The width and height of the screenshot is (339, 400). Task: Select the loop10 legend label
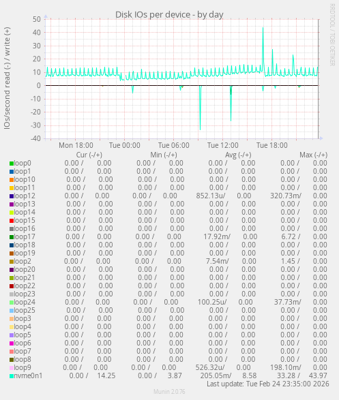point(25,180)
